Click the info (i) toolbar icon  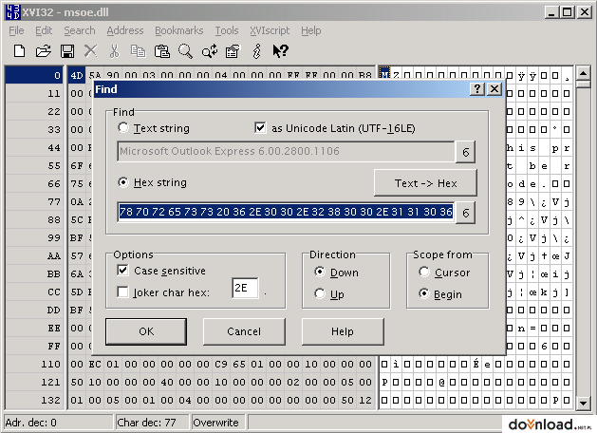[x=257, y=50]
